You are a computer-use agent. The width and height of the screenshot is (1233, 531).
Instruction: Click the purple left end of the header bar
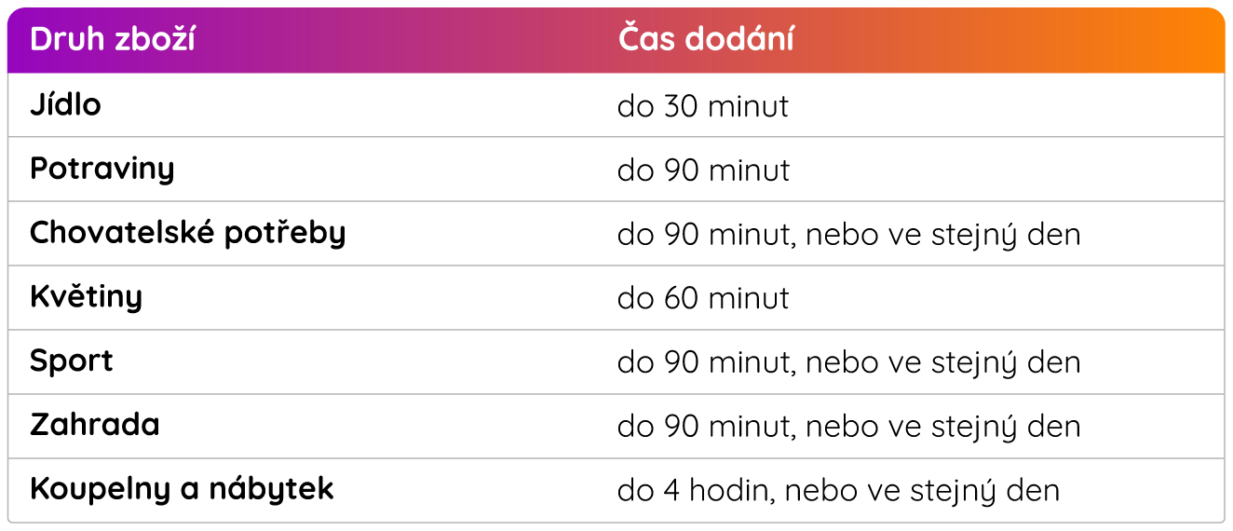click(x=19, y=40)
